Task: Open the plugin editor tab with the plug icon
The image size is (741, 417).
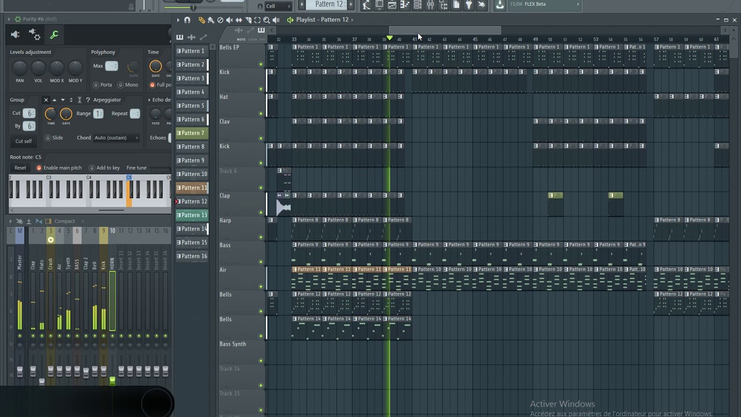Action: click(x=15, y=35)
